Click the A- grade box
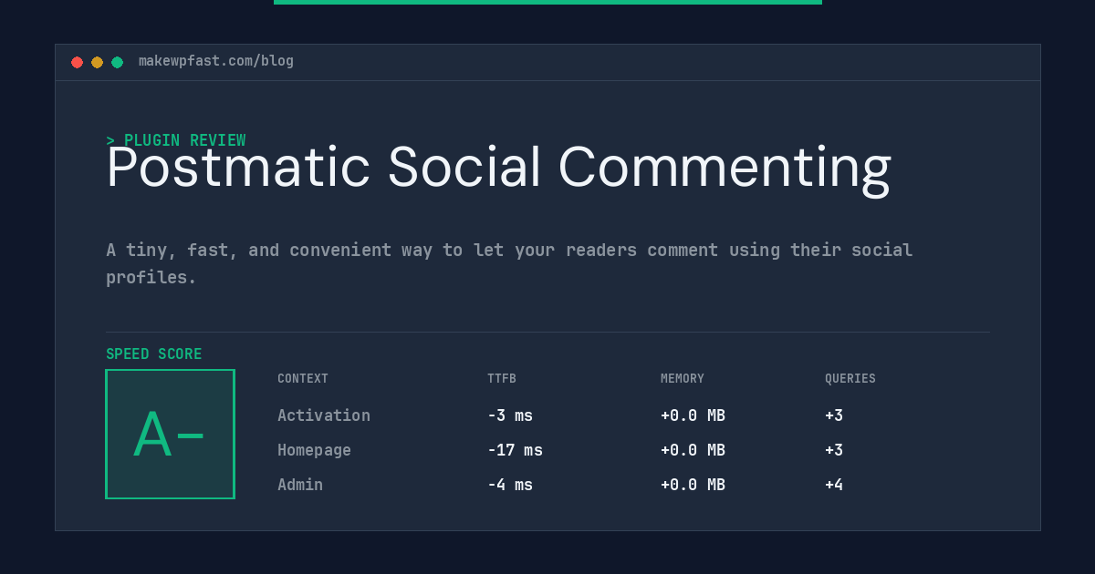1095x574 pixels. (x=170, y=434)
